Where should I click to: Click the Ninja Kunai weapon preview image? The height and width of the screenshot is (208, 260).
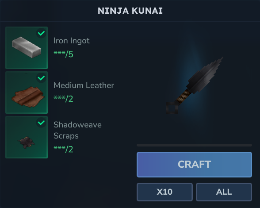[x=195, y=86]
